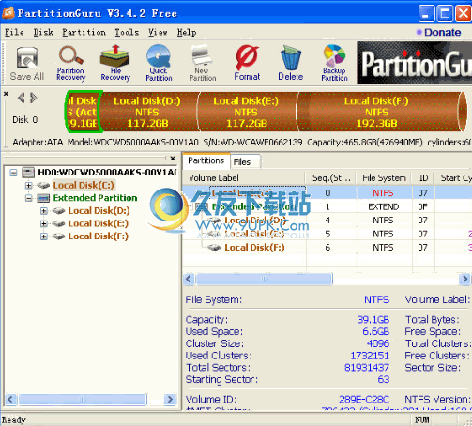
Task: Click Local Disk(F:) drive icon in partition list
Action: [x=214, y=248]
